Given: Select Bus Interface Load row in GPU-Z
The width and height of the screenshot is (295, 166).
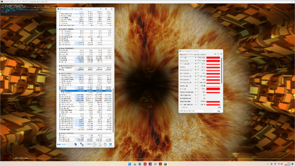Looking at the screenshot, I should click(200, 98).
